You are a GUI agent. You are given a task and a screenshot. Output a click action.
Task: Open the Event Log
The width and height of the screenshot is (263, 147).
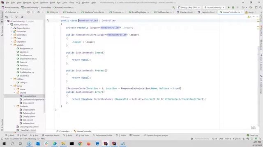252,135
